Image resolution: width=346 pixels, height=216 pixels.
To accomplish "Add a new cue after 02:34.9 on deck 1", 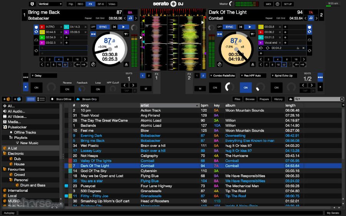I will tap(67, 38).
